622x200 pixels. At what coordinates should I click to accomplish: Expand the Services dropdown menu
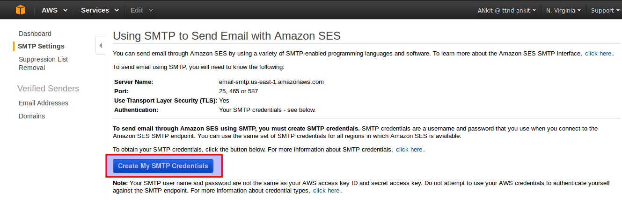tap(100, 10)
